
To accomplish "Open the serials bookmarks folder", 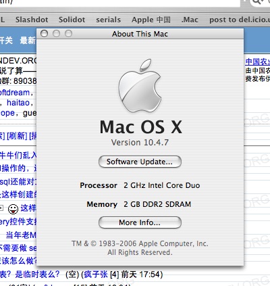I will point(108,20).
